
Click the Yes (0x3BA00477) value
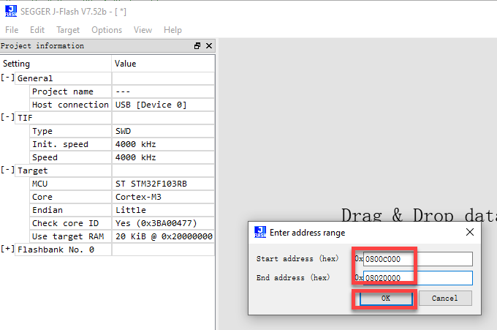pyautogui.click(x=156, y=223)
